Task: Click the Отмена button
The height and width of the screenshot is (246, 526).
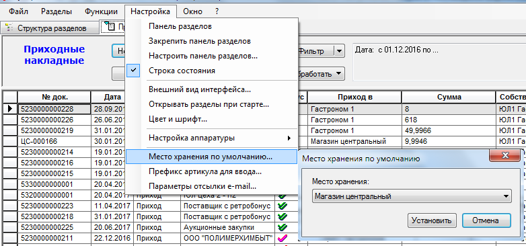Action: [x=486, y=220]
